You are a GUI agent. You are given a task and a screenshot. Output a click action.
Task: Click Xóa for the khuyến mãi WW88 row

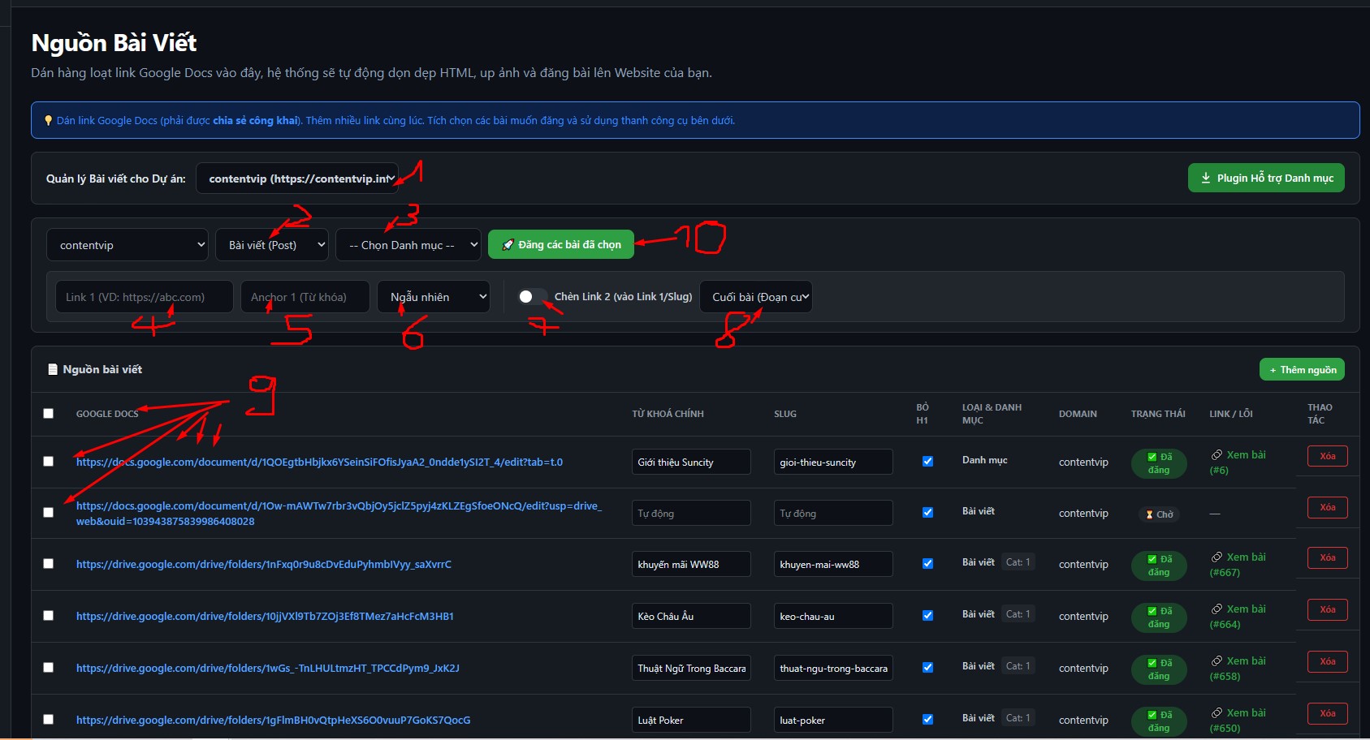point(1328,557)
